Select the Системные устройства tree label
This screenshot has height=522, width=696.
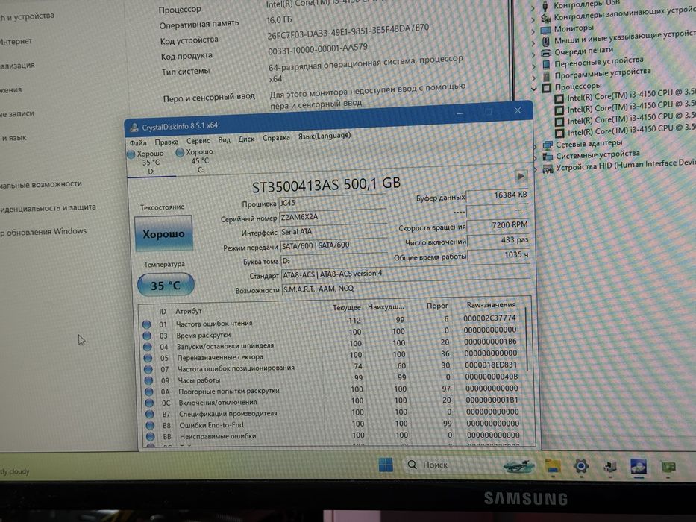coord(598,154)
